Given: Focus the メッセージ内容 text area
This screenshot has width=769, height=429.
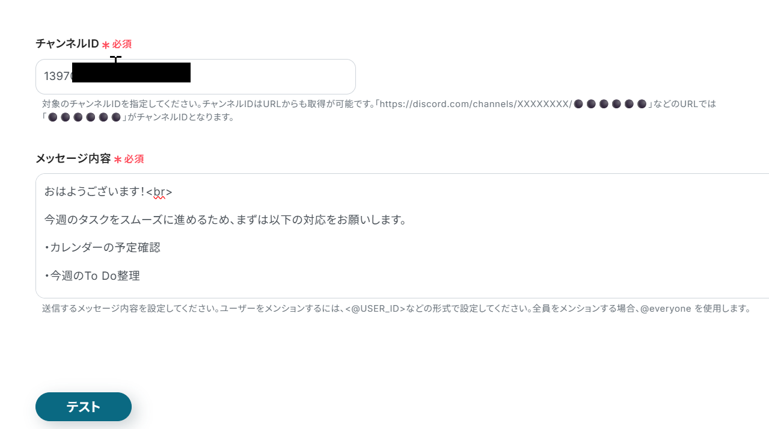Looking at the screenshot, I should click(402, 236).
